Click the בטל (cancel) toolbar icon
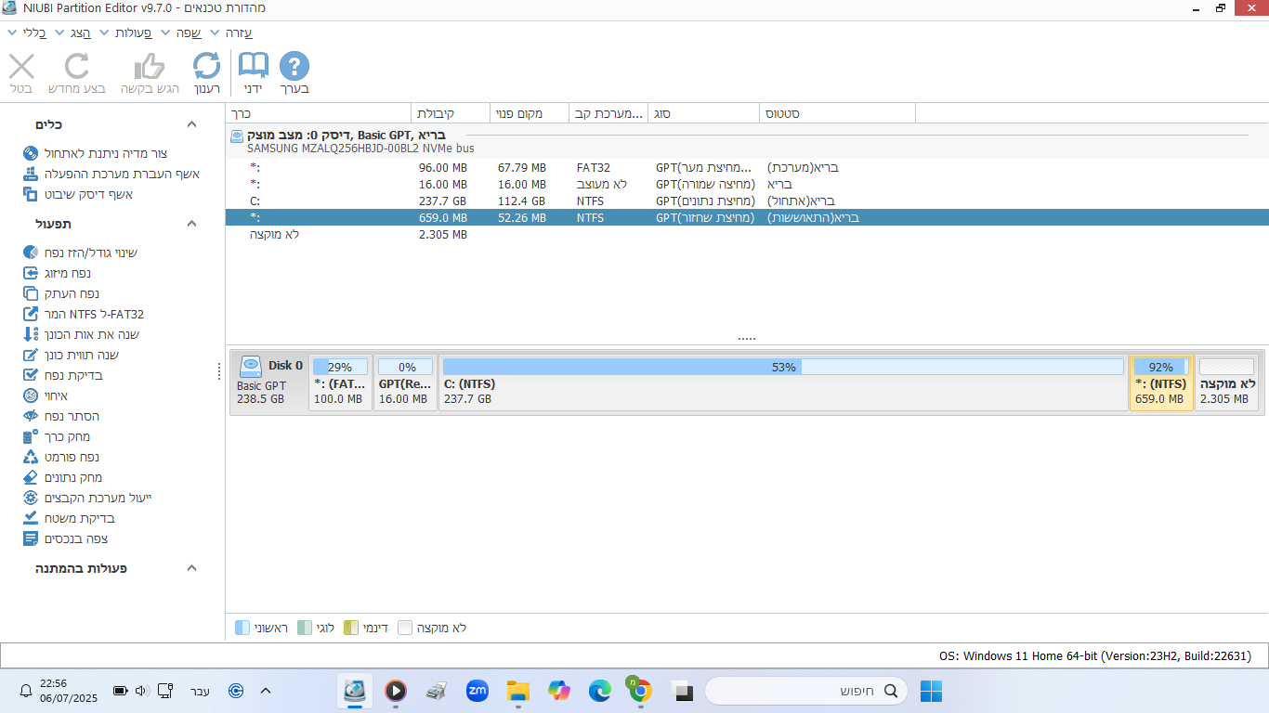The width and height of the screenshot is (1269, 713). point(21,67)
